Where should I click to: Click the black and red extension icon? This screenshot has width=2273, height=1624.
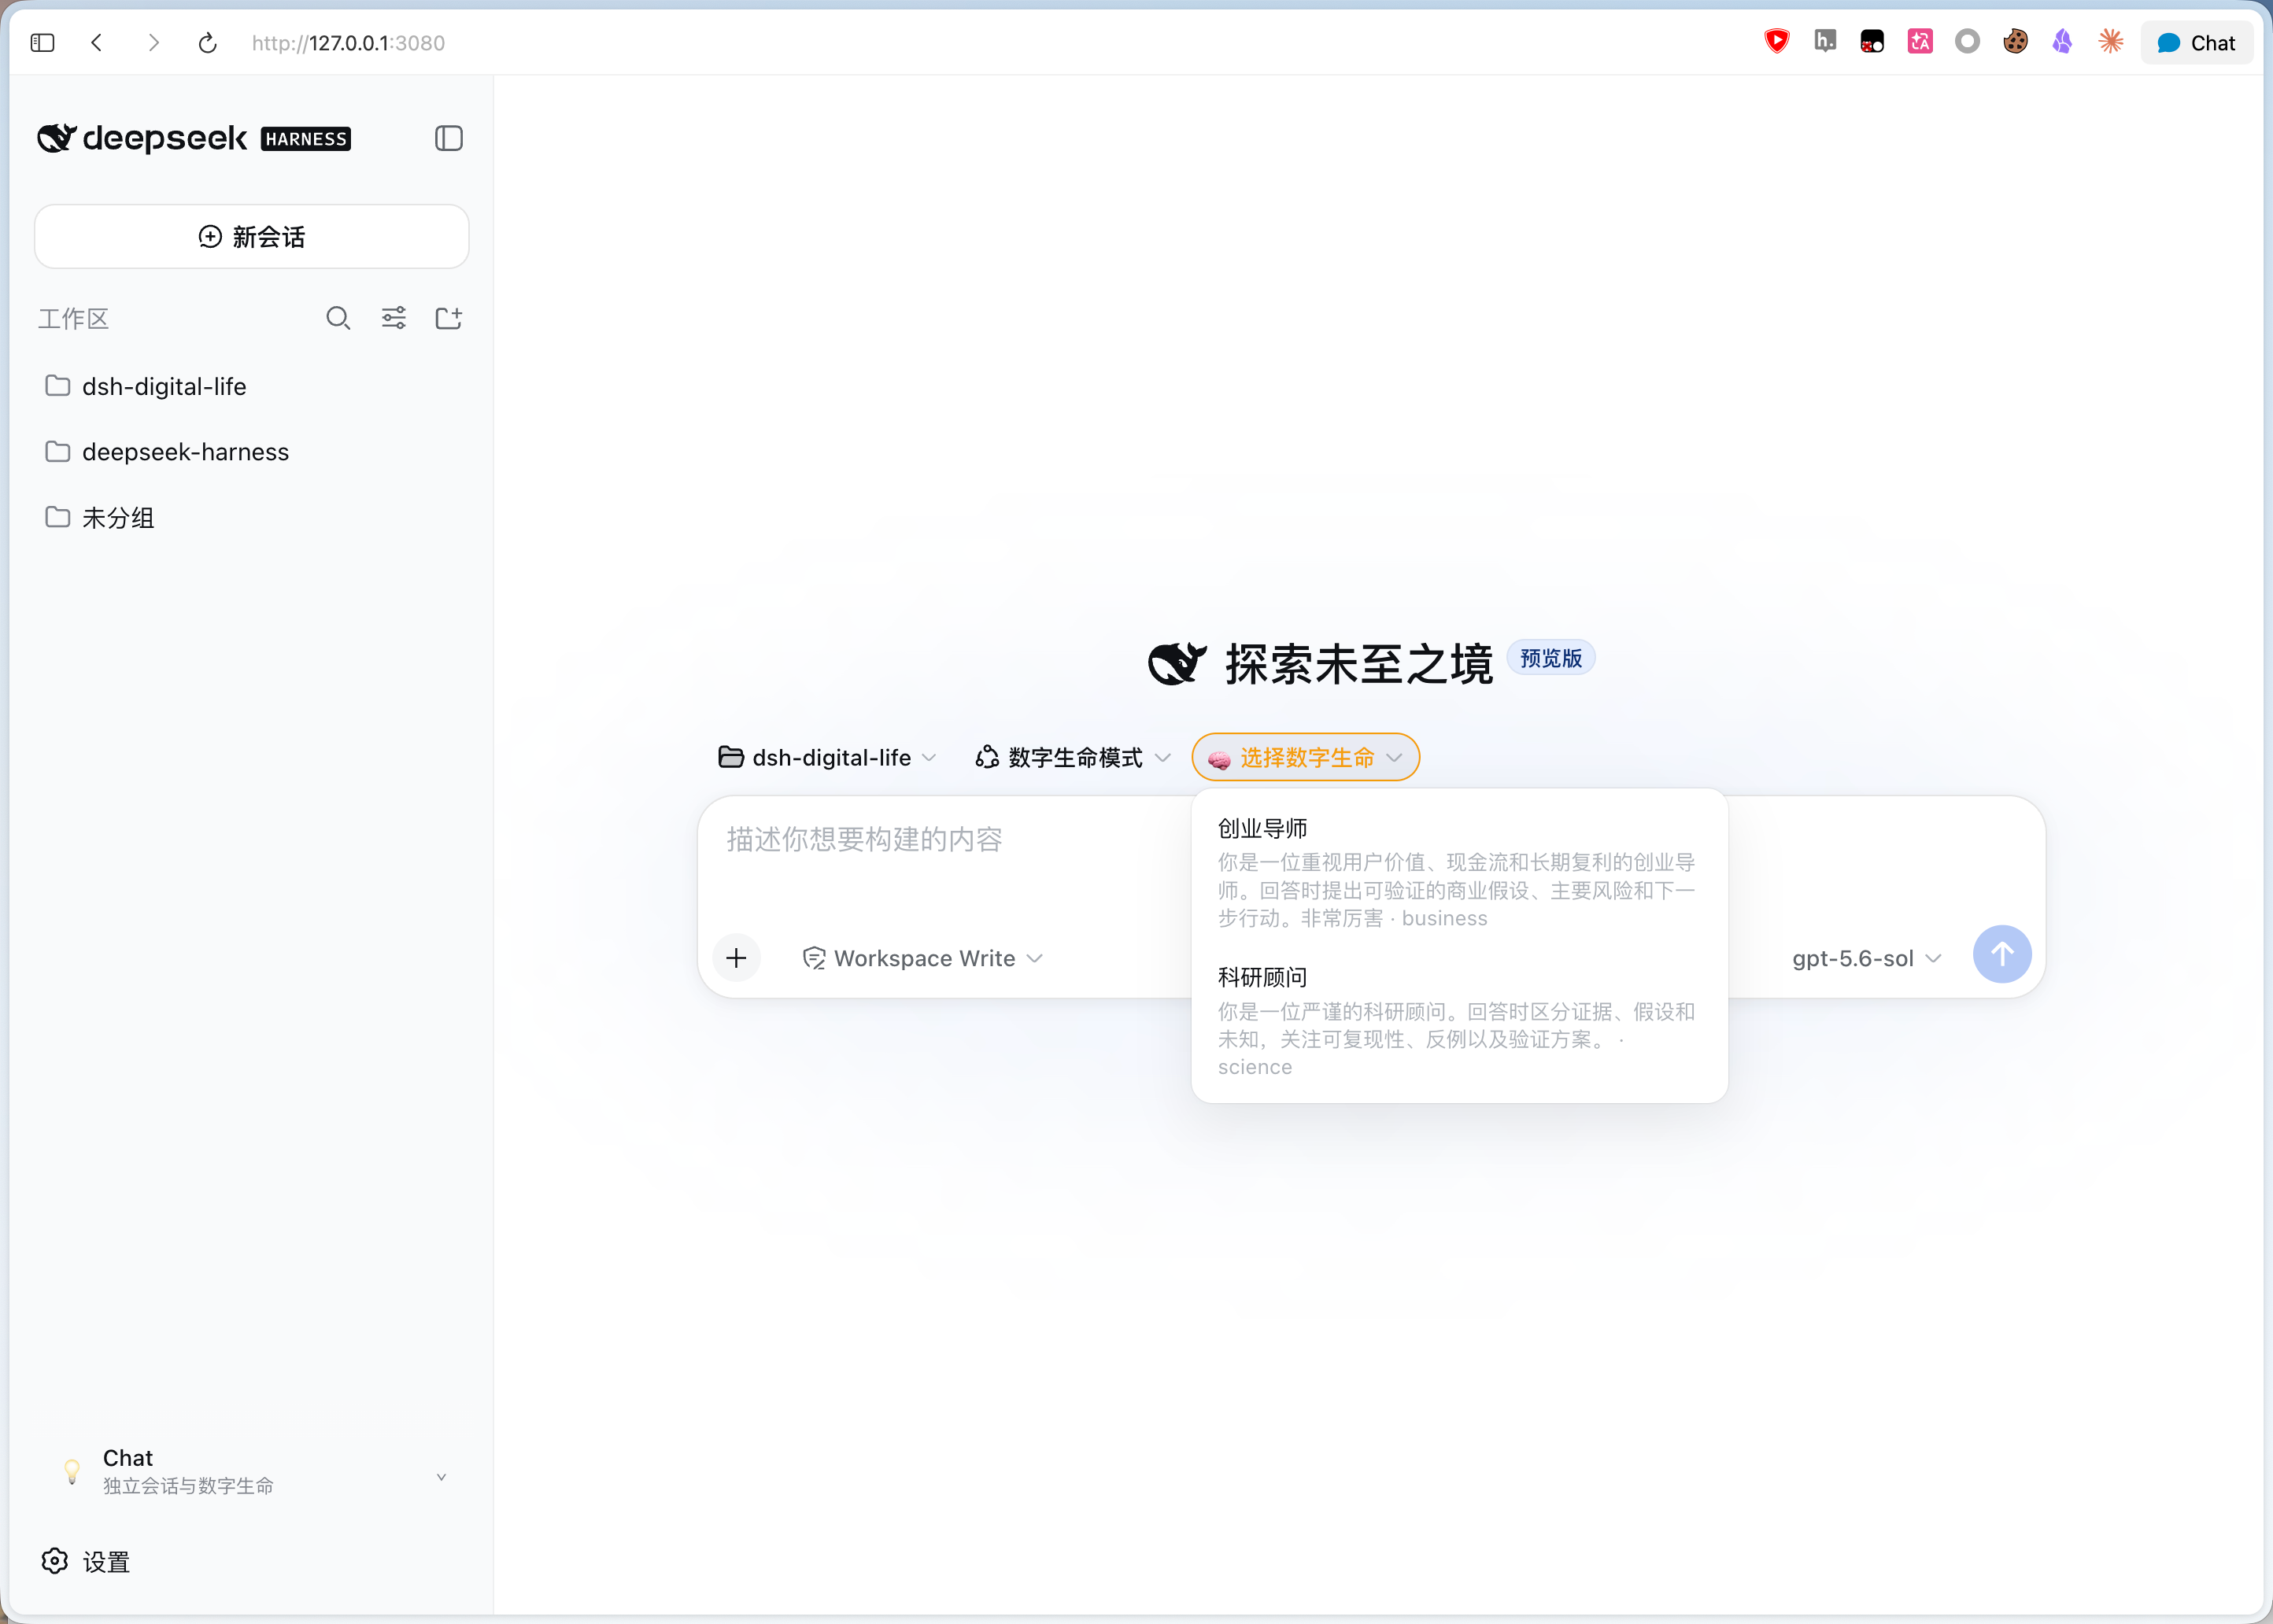point(1872,41)
